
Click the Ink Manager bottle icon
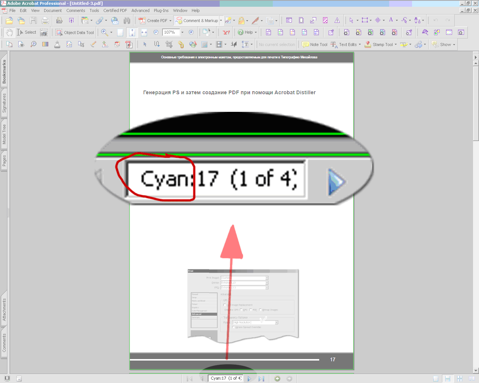pos(57,45)
